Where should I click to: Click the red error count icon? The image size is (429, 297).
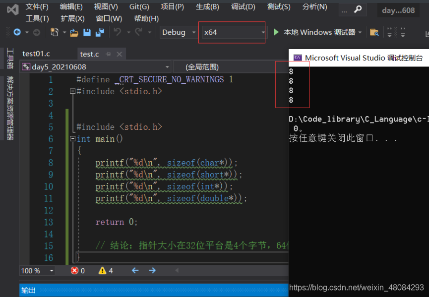[74, 270]
